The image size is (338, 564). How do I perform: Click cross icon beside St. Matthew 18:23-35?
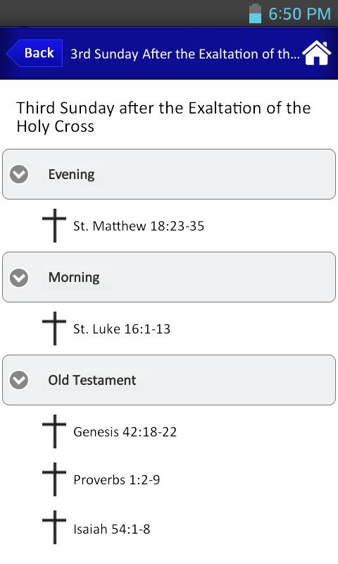coord(54,226)
